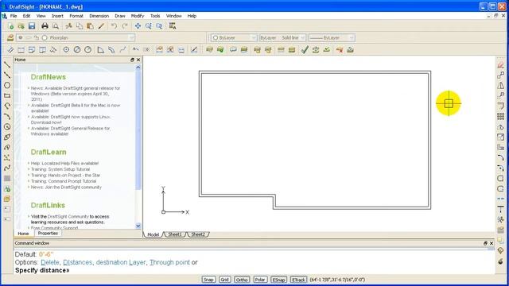Toggle Grid display in the status bar
The width and height of the screenshot is (509, 286).
click(x=224, y=280)
